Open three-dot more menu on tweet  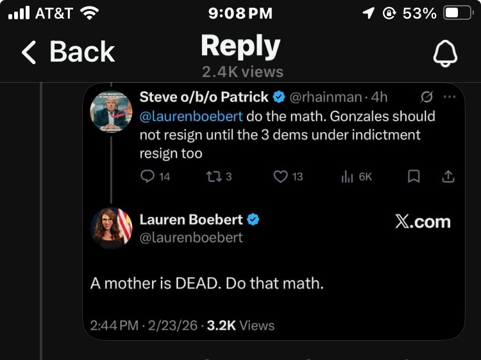tap(450, 97)
